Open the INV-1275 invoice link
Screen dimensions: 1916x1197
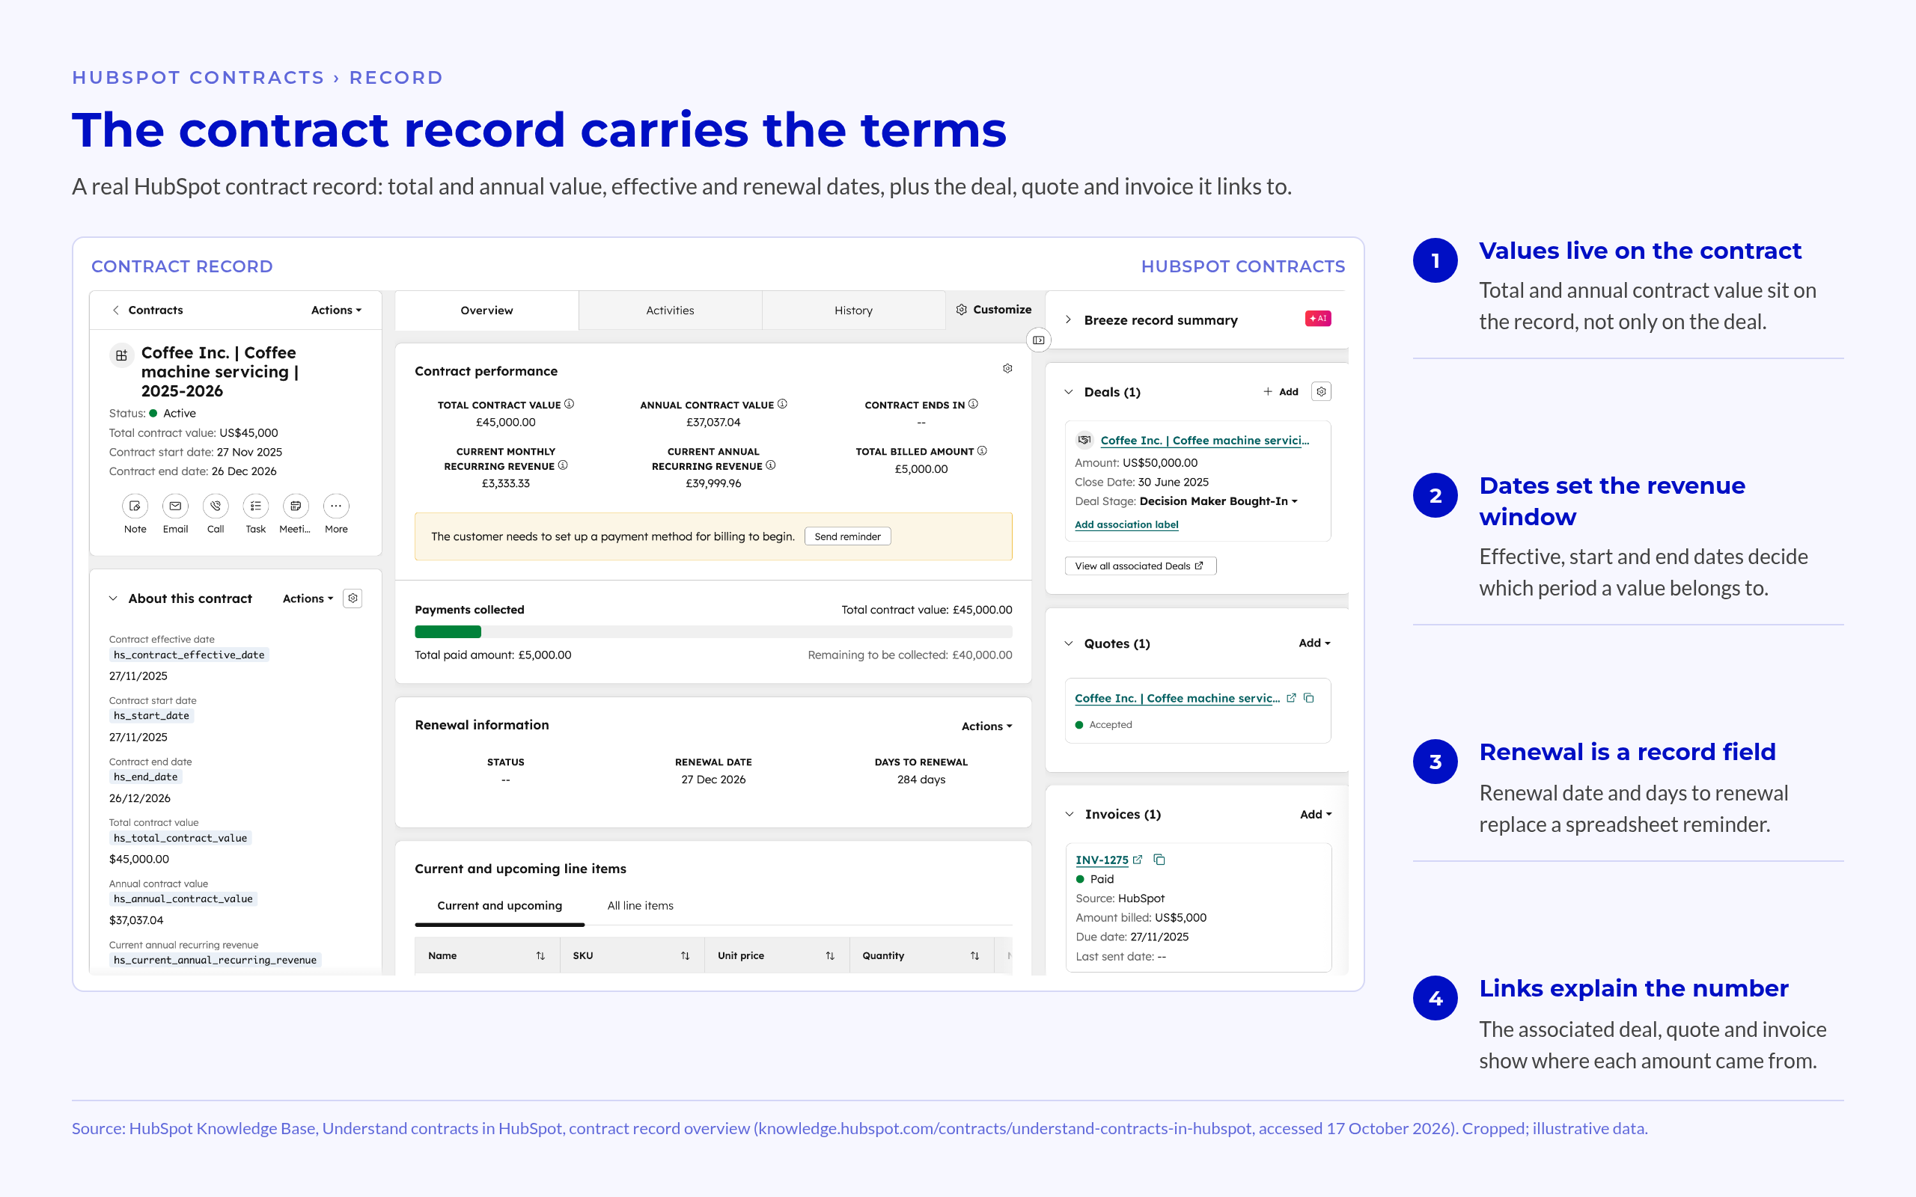click(1101, 860)
